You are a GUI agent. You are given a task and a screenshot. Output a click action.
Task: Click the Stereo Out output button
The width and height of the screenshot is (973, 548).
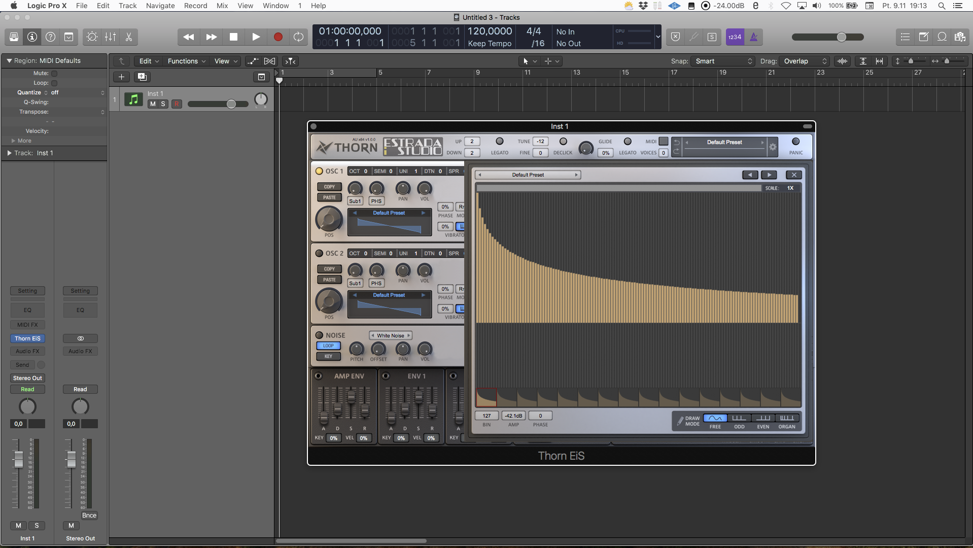click(x=27, y=379)
